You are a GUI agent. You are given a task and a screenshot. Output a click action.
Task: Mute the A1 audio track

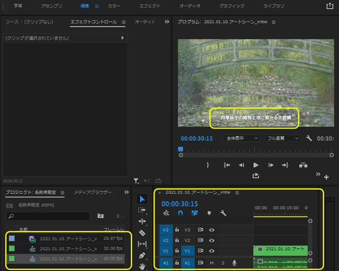[211, 263]
